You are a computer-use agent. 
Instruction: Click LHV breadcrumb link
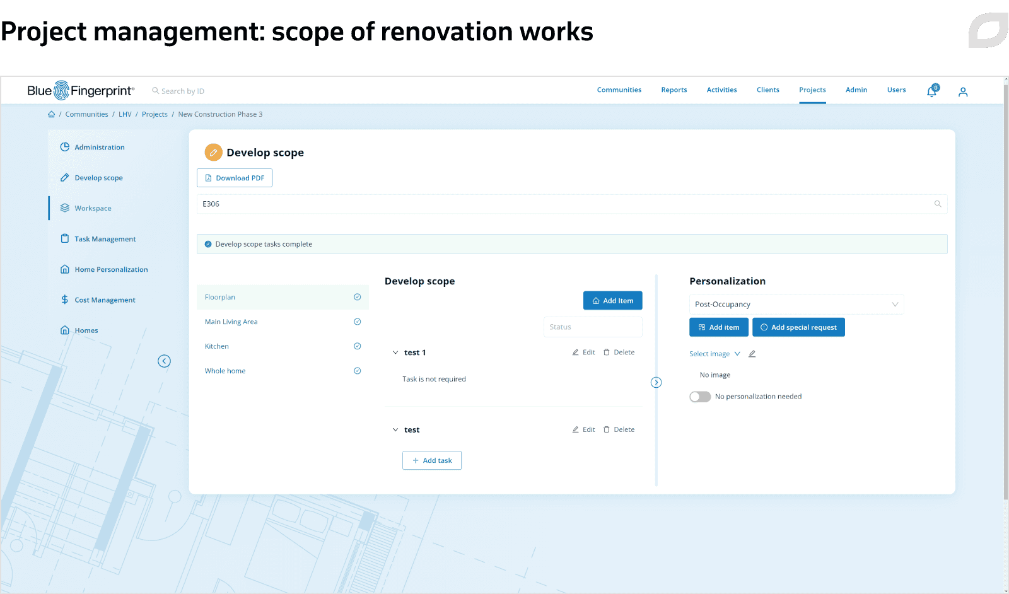coord(125,114)
